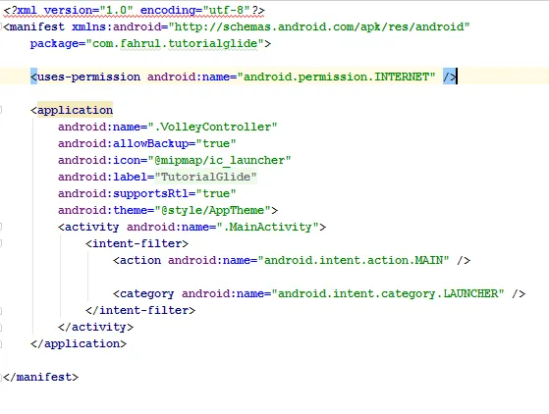Select the schemas.android.com URL string

point(319,26)
